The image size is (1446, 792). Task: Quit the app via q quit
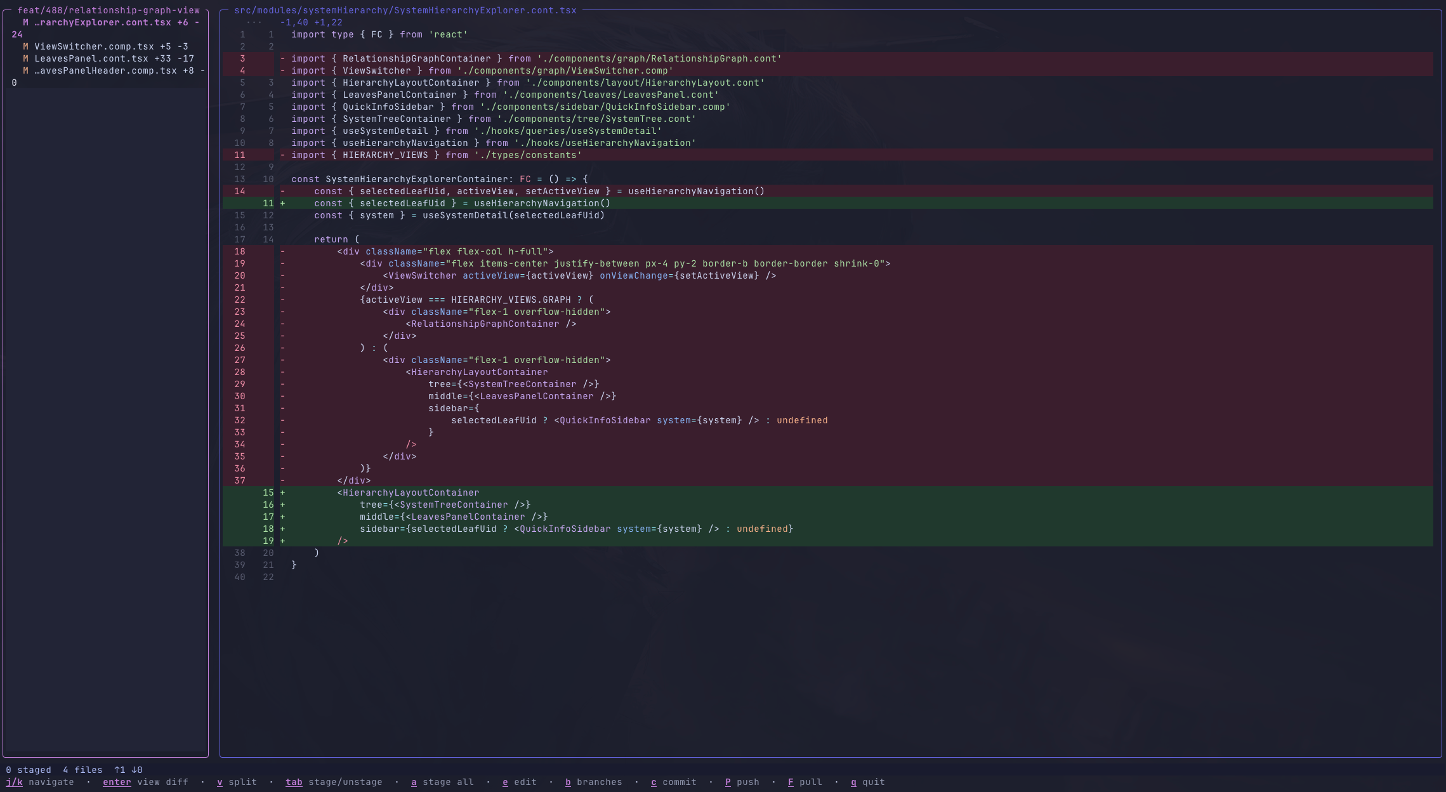867,782
